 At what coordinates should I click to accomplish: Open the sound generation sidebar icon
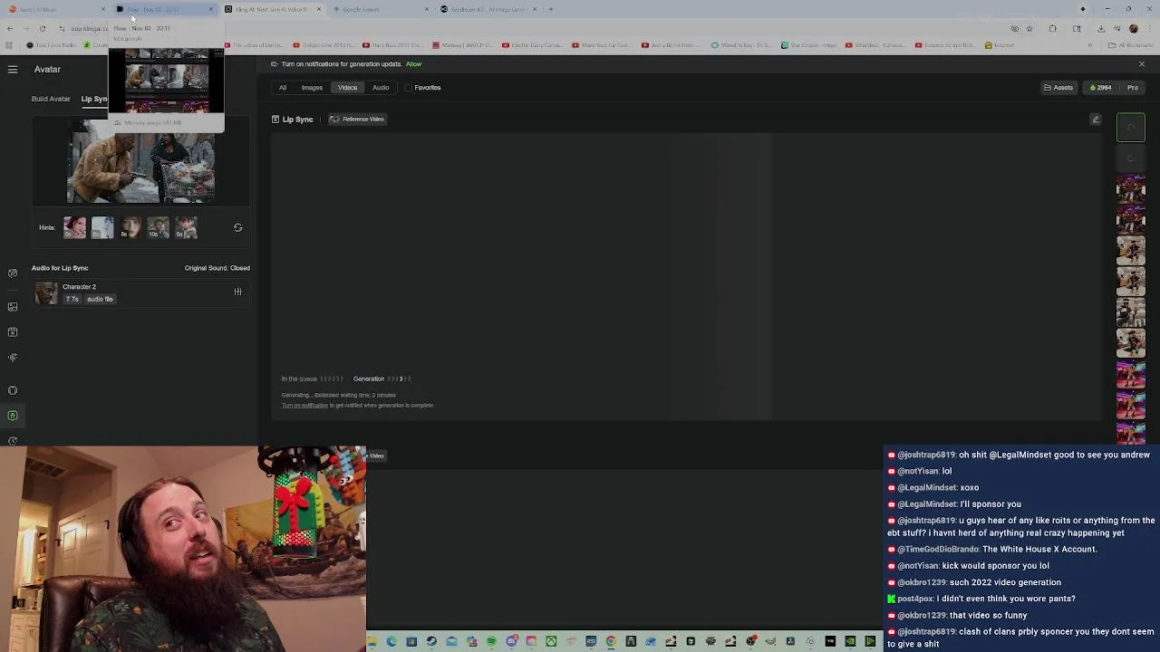pos(13,358)
